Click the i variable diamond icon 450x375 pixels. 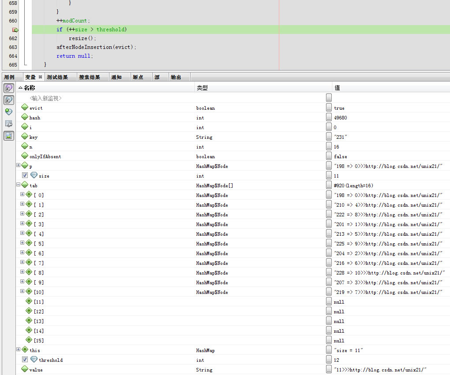click(25, 127)
